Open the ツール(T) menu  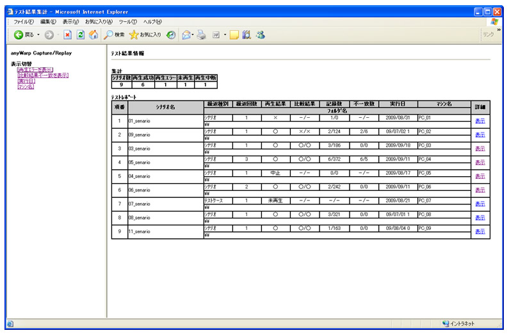128,22
